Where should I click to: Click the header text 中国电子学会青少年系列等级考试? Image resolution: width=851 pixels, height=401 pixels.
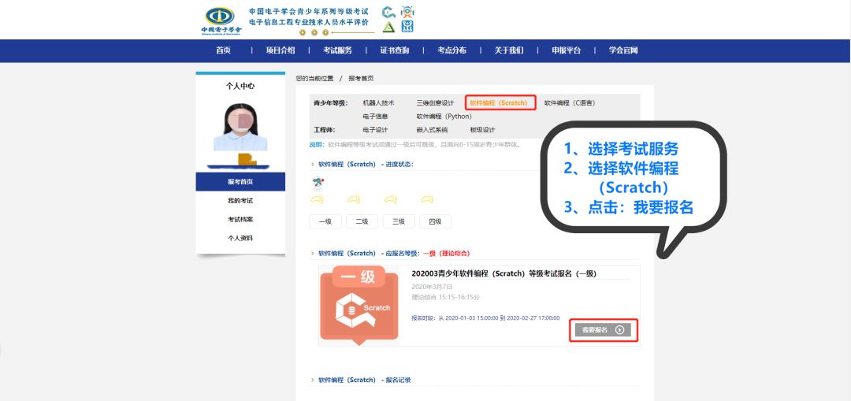point(308,11)
